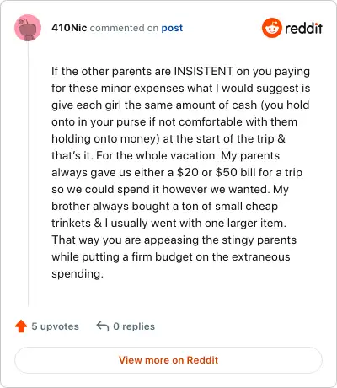Follow the blue "post" link

pyautogui.click(x=172, y=28)
